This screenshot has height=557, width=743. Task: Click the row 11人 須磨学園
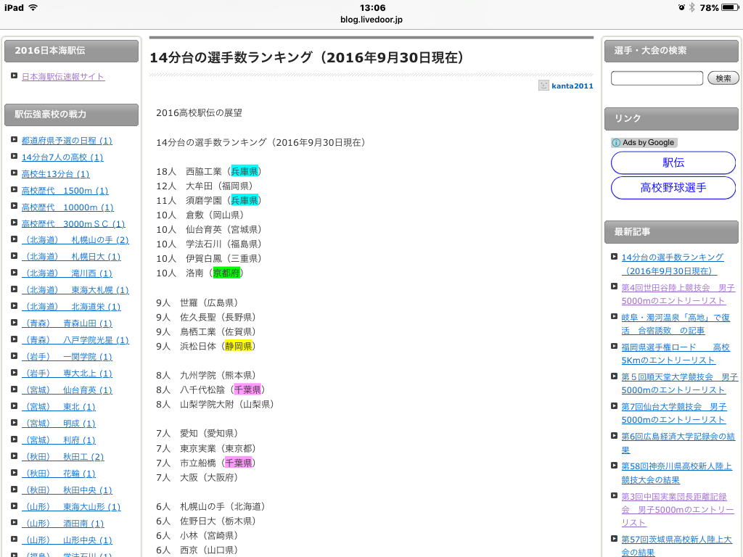tap(209, 200)
